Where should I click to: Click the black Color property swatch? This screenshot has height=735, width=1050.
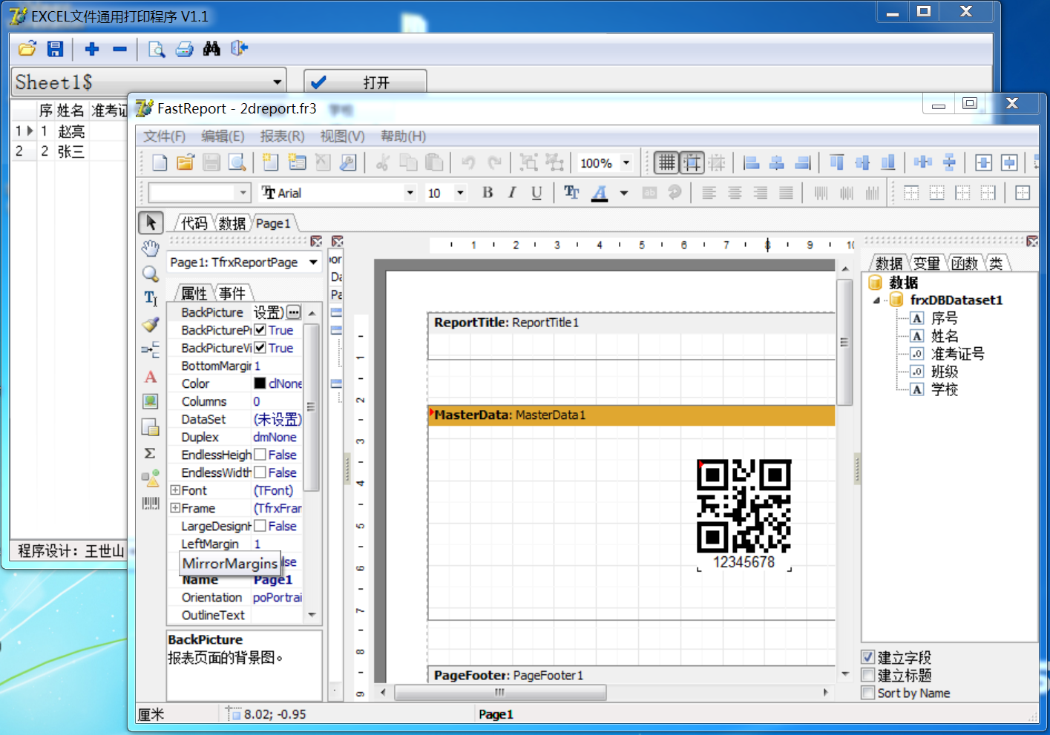pos(260,383)
